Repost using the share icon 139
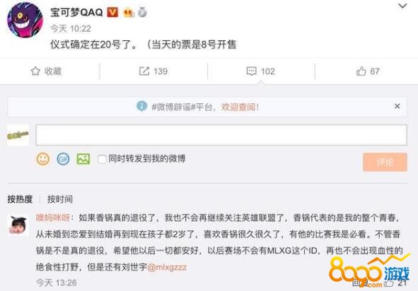 pyautogui.click(x=153, y=71)
